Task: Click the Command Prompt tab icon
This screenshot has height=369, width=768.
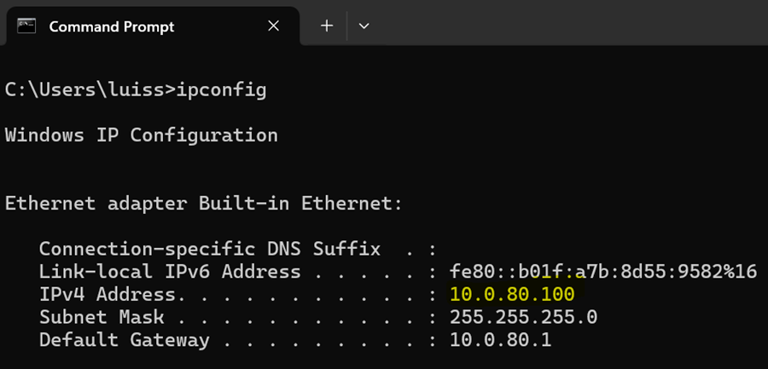Action: click(x=26, y=26)
